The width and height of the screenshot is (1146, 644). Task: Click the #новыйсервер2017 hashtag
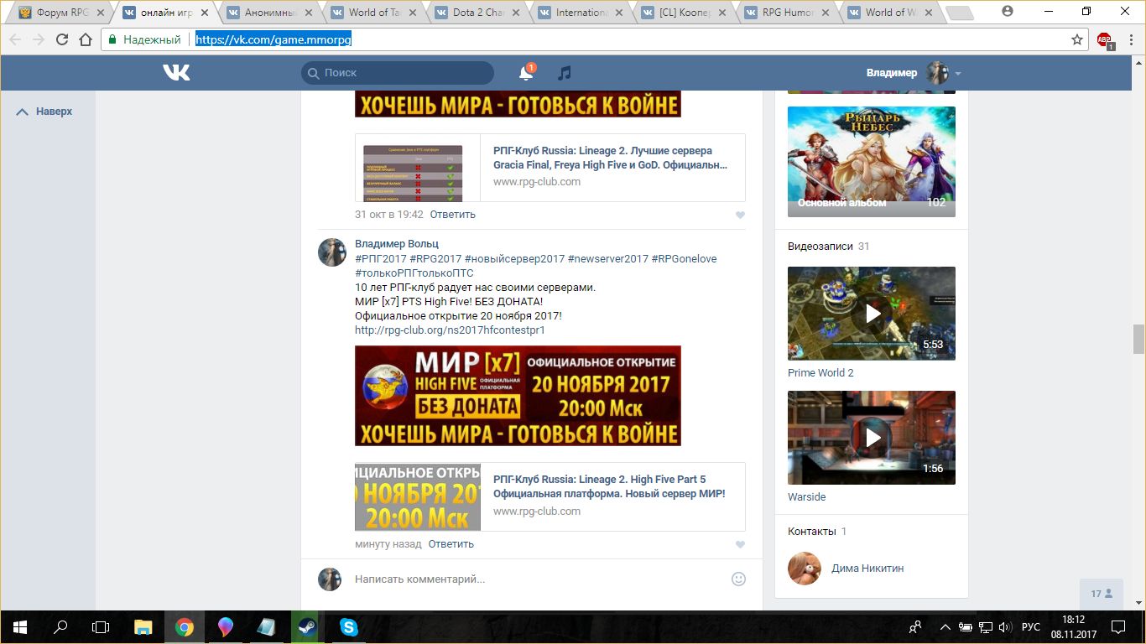click(x=514, y=259)
